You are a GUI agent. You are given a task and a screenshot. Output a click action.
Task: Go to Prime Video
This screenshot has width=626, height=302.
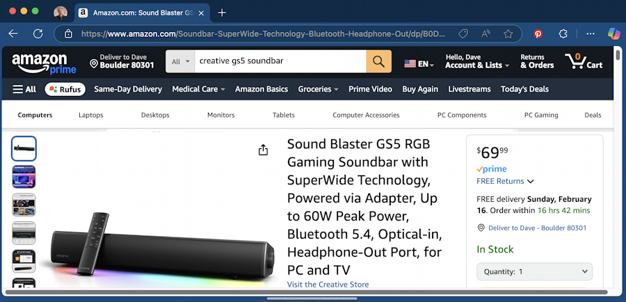coord(370,89)
